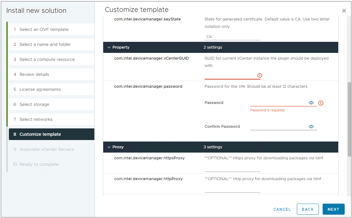Open step 2 Select a name and folder
Screen dimensions: 352x218
pos(45,44)
